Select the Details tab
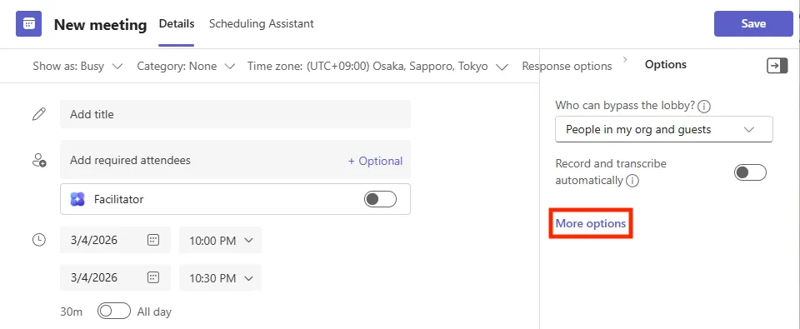 point(177,23)
